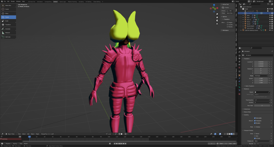Toggle Show In Renders checkbox

click(255, 123)
